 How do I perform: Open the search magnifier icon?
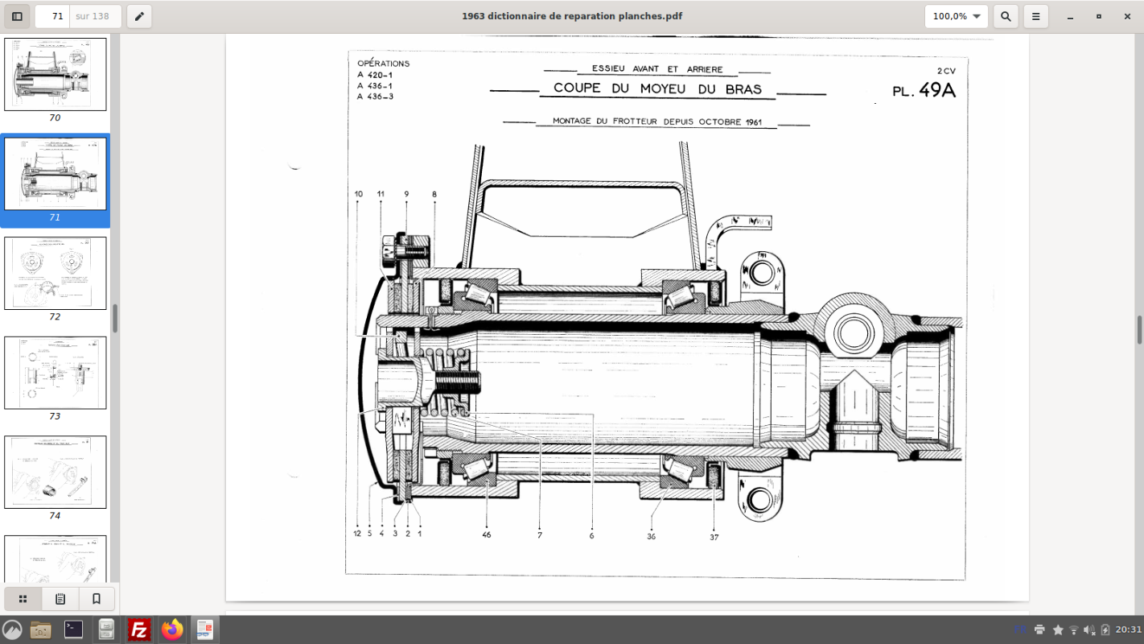[x=1005, y=16]
